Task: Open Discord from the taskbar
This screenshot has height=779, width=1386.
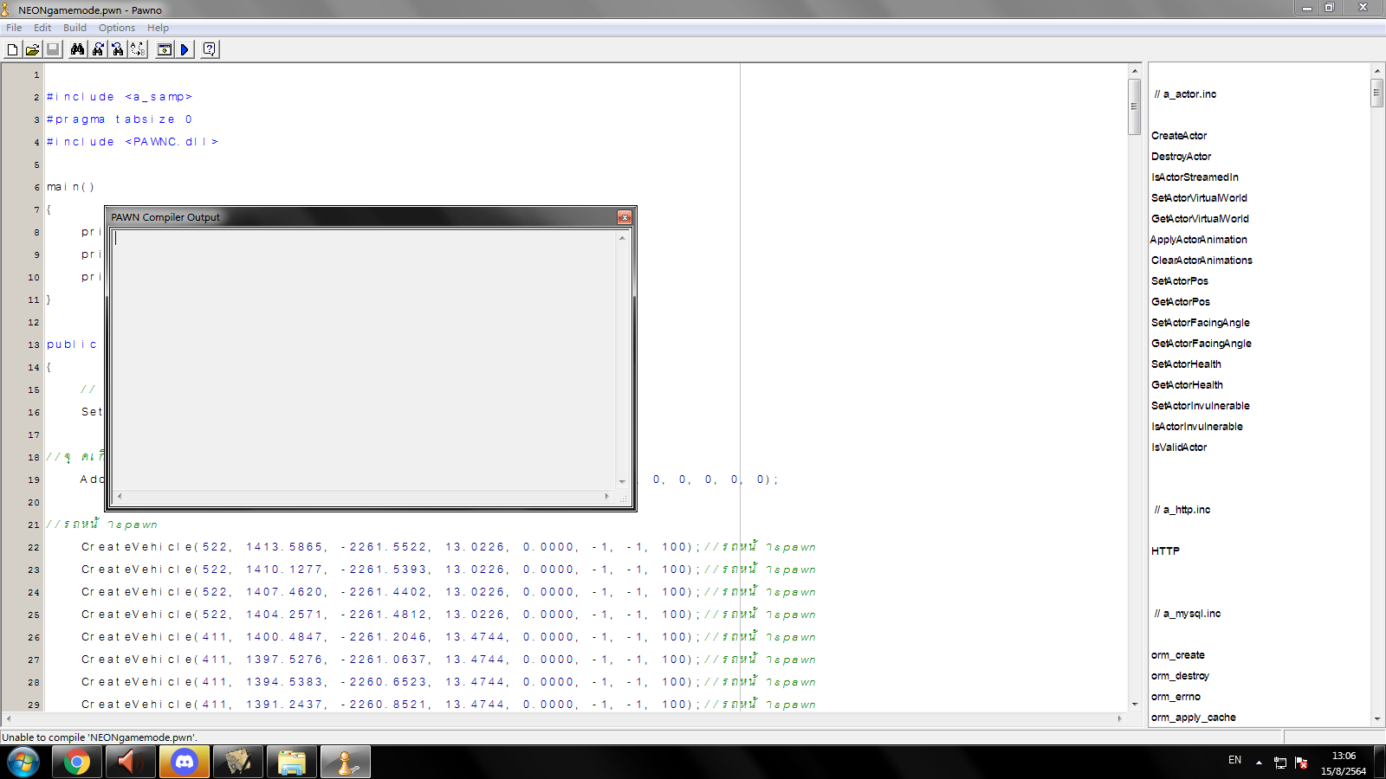Action: point(184,763)
